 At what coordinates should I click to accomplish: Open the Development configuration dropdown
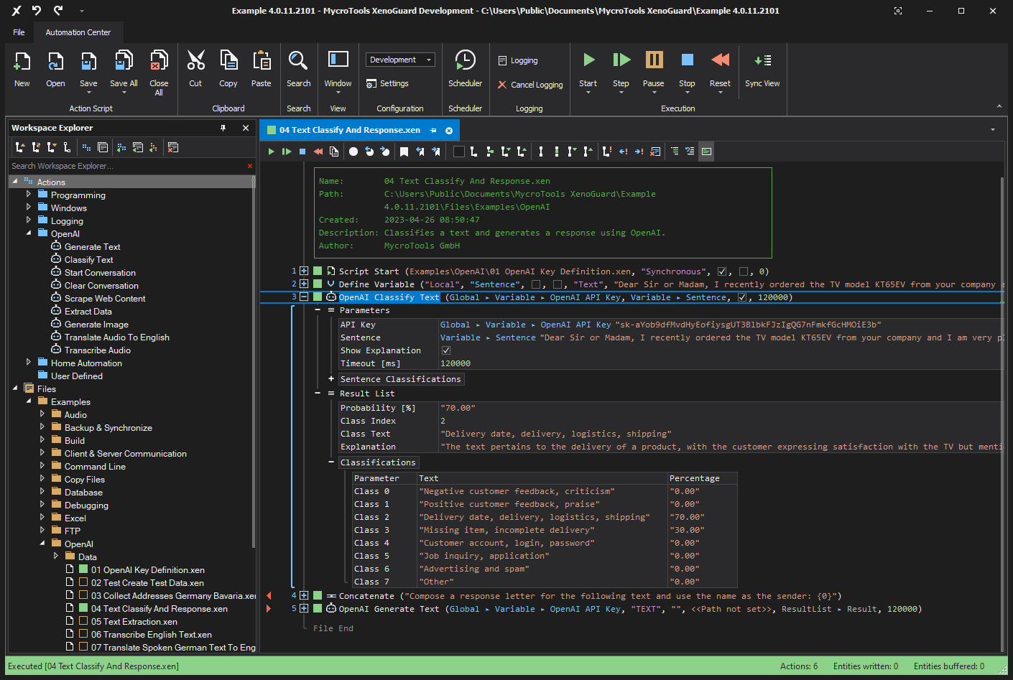click(x=401, y=60)
